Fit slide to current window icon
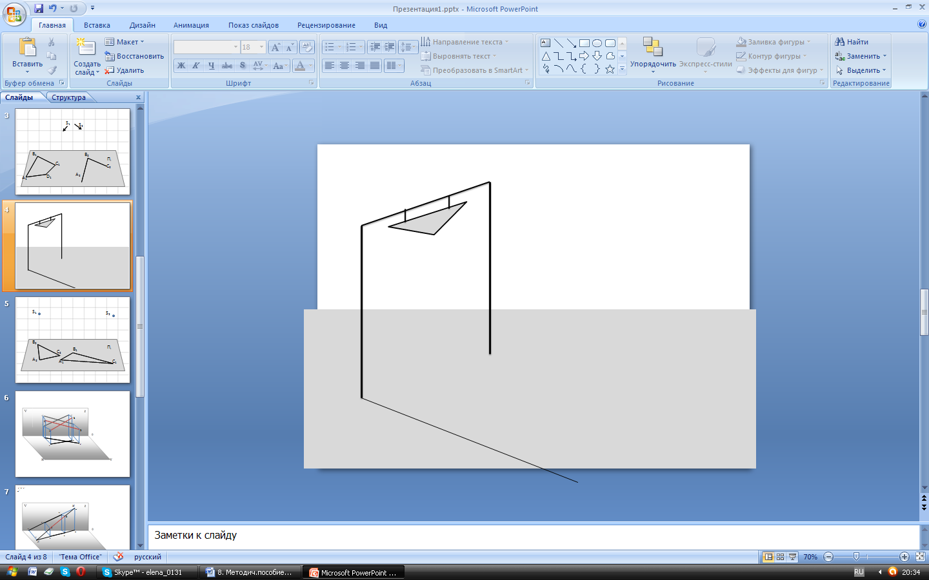 point(921,557)
